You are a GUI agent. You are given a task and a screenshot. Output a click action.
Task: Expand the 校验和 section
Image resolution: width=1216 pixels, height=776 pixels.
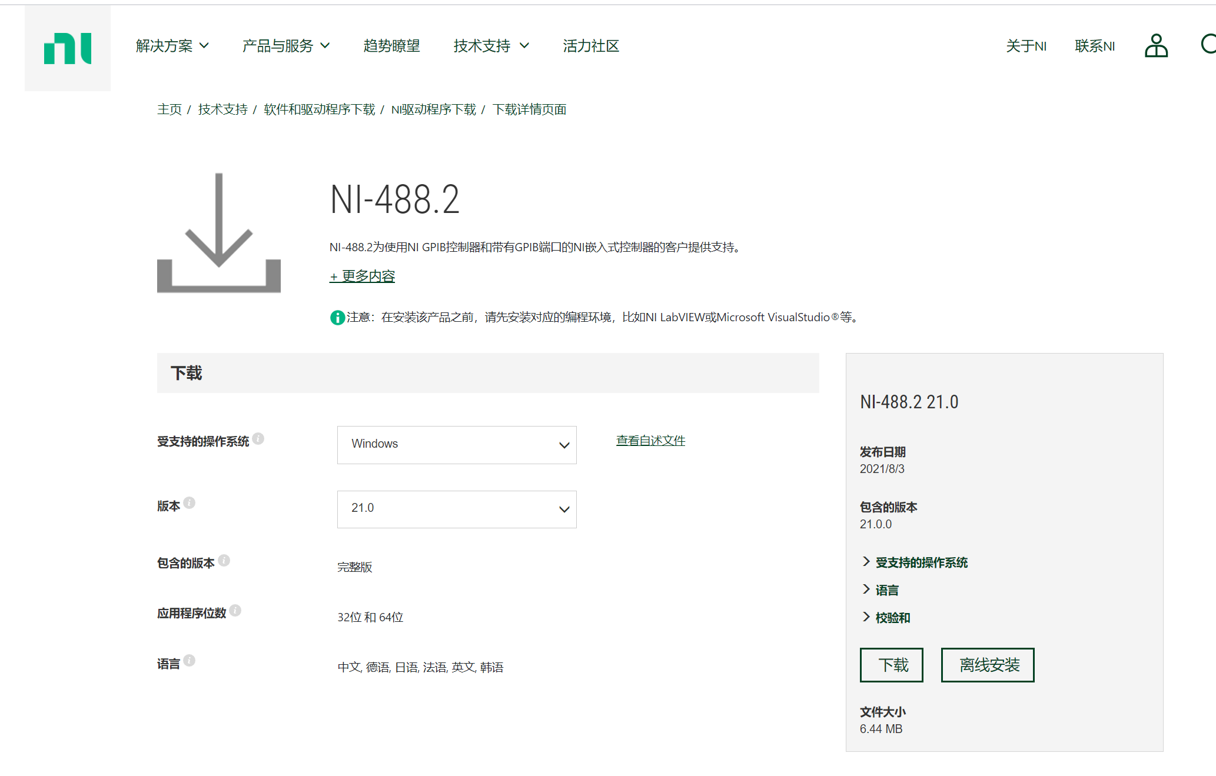(x=892, y=617)
